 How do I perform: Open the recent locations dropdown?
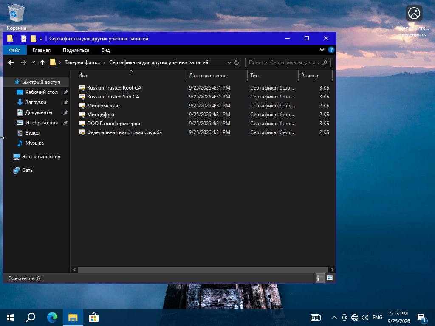click(34, 62)
